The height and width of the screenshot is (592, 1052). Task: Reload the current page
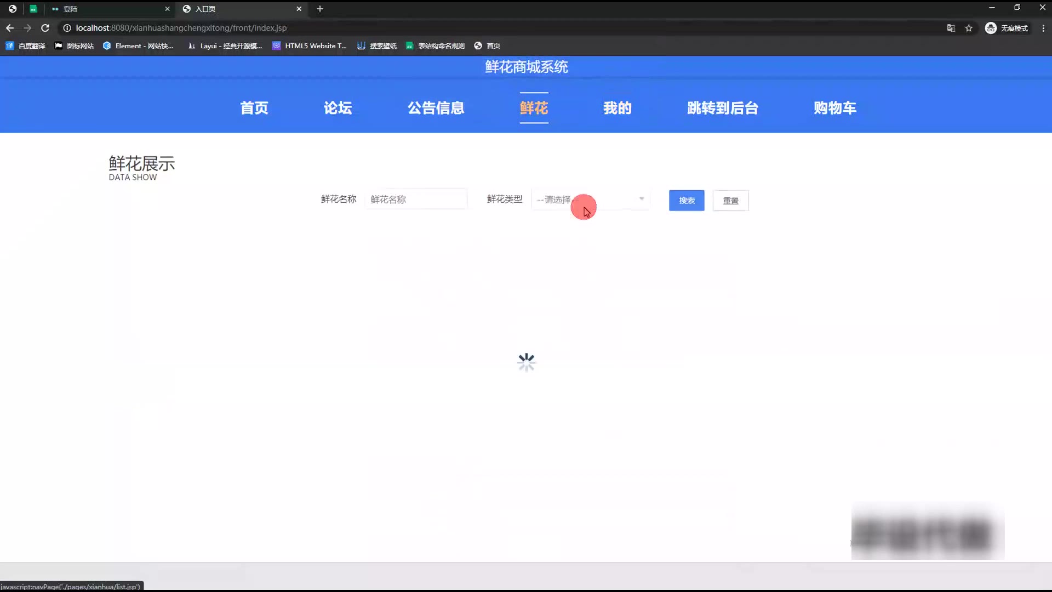point(45,28)
